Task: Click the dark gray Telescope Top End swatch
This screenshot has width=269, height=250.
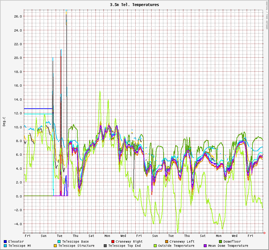Action: click(x=105, y=246)
